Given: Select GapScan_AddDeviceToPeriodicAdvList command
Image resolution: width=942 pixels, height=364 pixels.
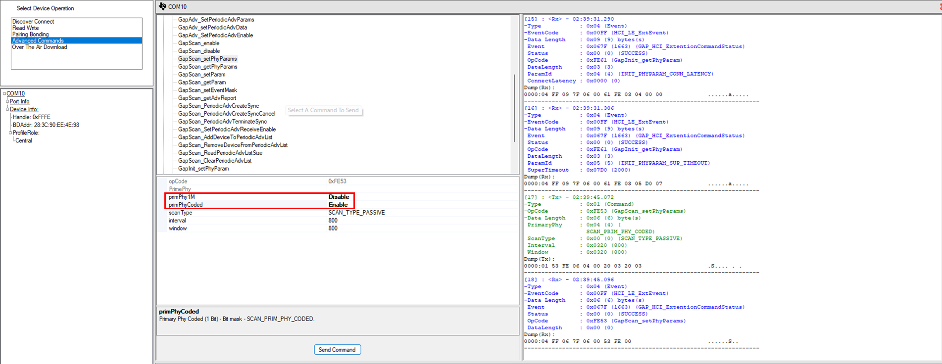Looking at the screenshot, I should (225, 137).
